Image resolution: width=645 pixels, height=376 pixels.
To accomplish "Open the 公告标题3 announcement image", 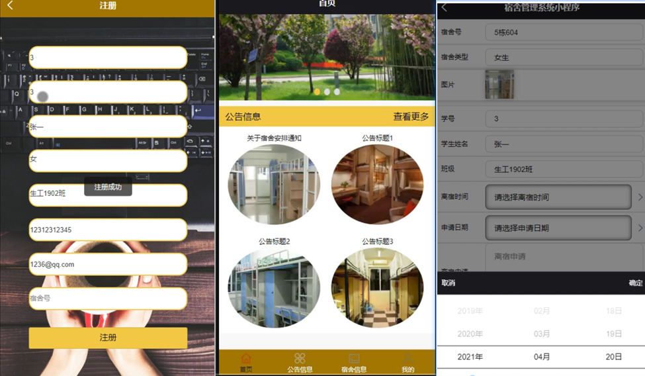I will (377, 287).
